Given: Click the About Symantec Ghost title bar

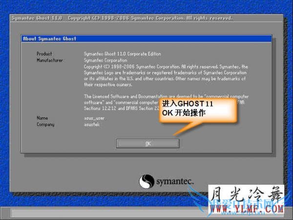Looking at the screenshot, I should point(147,39).
